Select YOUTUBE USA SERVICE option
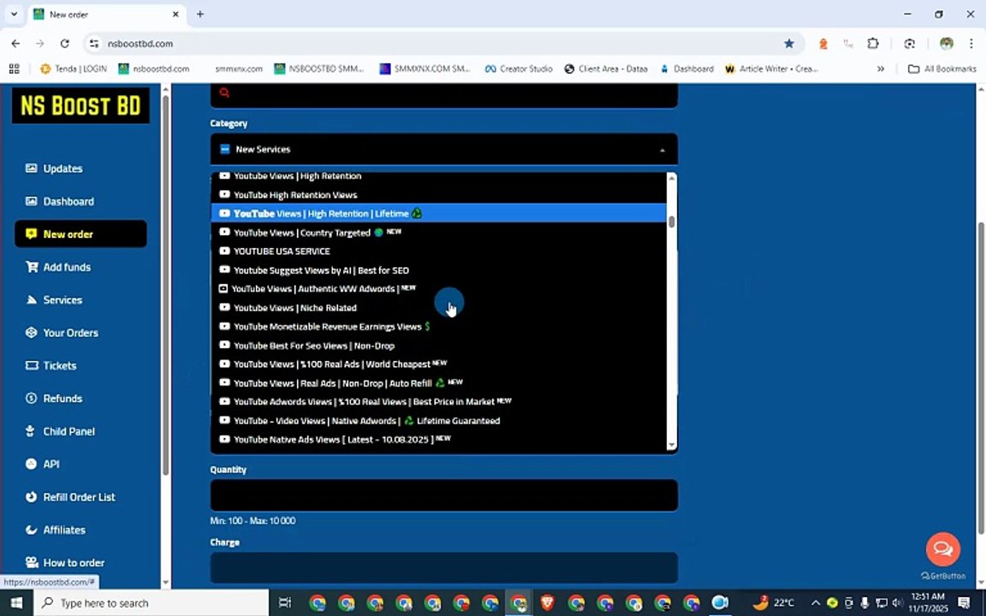Screen dimensions: 986x616 tap(439, 252)
